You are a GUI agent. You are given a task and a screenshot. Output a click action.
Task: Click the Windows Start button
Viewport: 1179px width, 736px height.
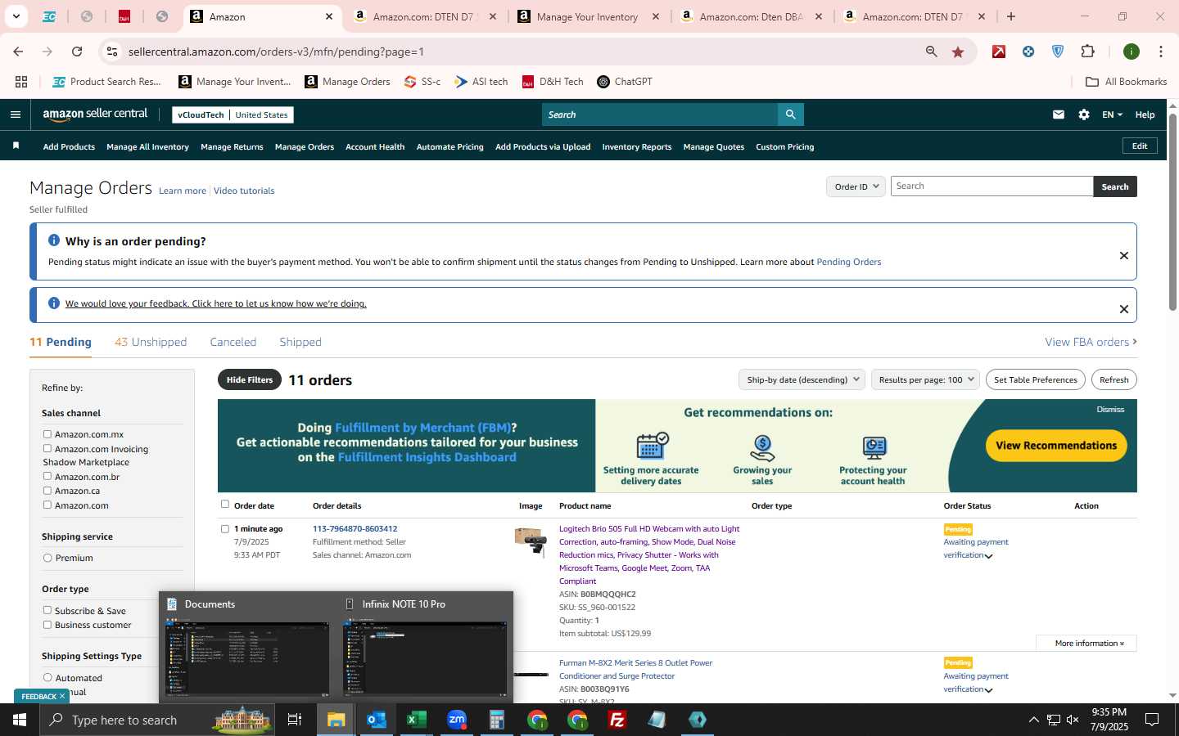pyautogui.click(x=20, y=720)
